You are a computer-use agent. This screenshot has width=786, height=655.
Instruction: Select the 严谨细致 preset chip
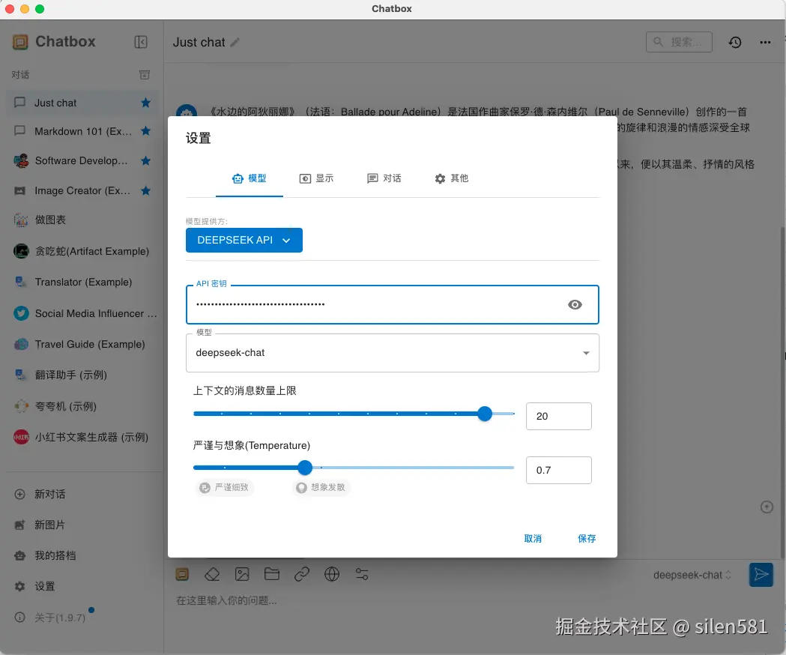click(x=225, y=487)
